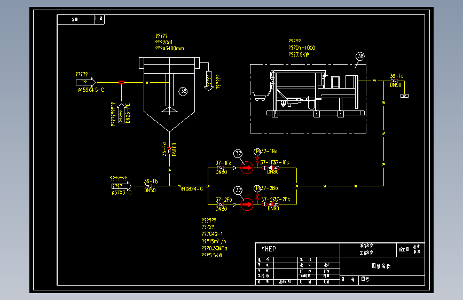
Task: Click the DN80 label under 37-2Fa
Action: pos(221,209)
